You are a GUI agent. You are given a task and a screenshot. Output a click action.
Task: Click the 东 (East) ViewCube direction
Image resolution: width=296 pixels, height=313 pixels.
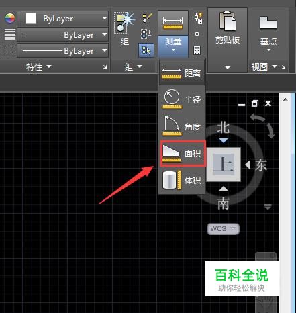tap(261, 165)
